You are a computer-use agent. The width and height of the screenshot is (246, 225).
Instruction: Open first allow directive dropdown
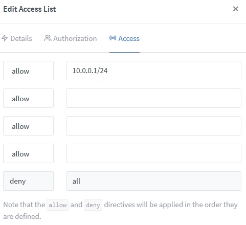28,71
